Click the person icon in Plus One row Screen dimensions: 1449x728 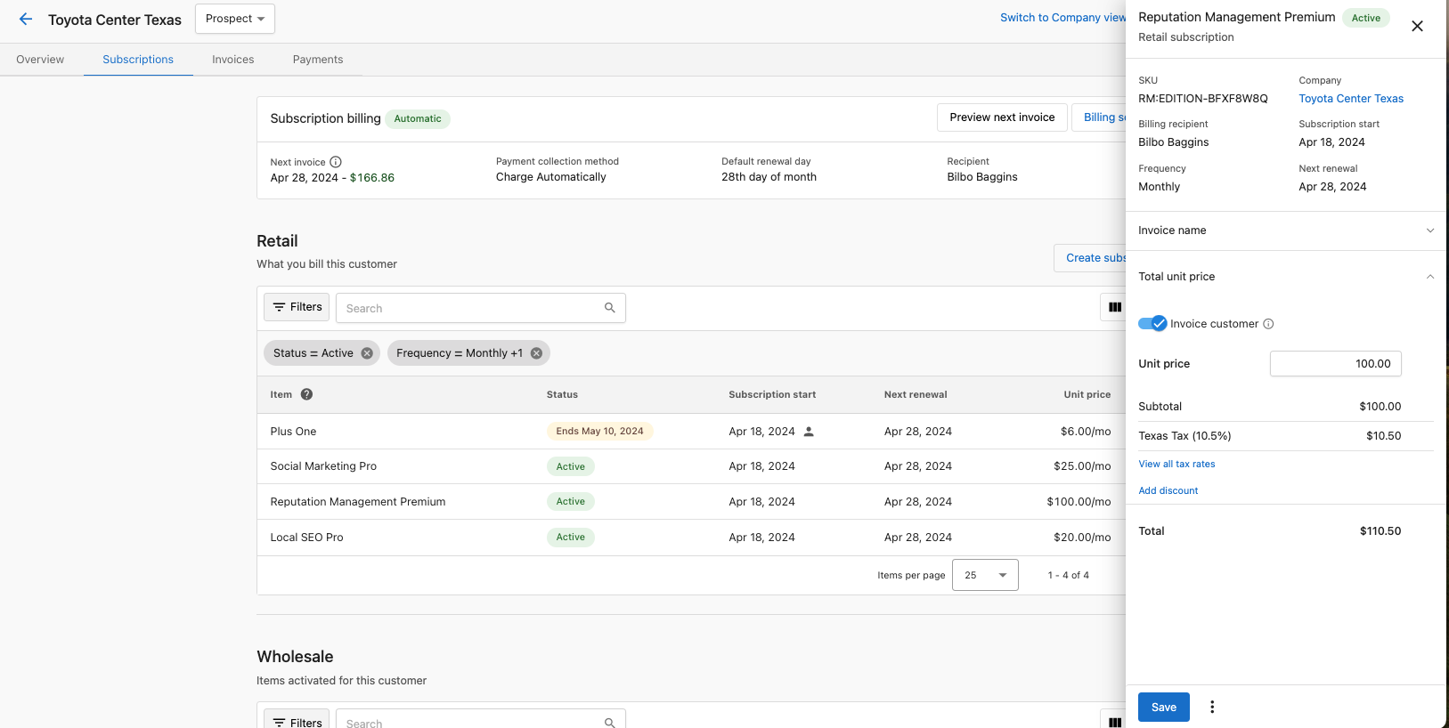coord(809,432)
